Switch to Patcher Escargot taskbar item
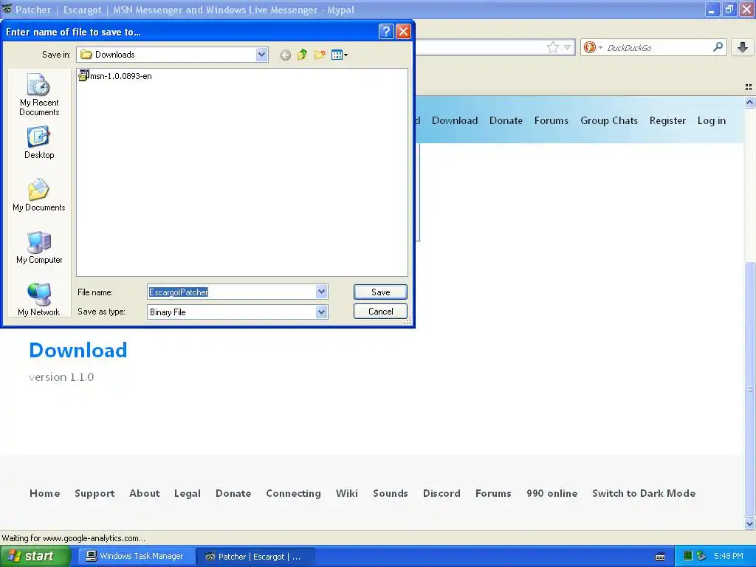756x567 pixels. pyautogui.click(x=255, y=557)
